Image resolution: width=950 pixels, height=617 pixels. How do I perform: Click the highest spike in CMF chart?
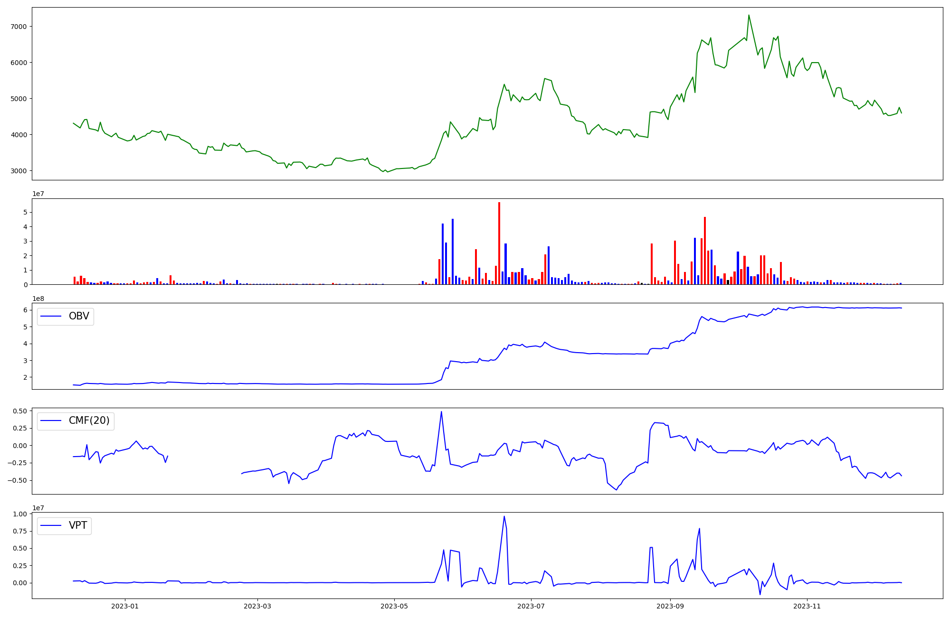441,411
